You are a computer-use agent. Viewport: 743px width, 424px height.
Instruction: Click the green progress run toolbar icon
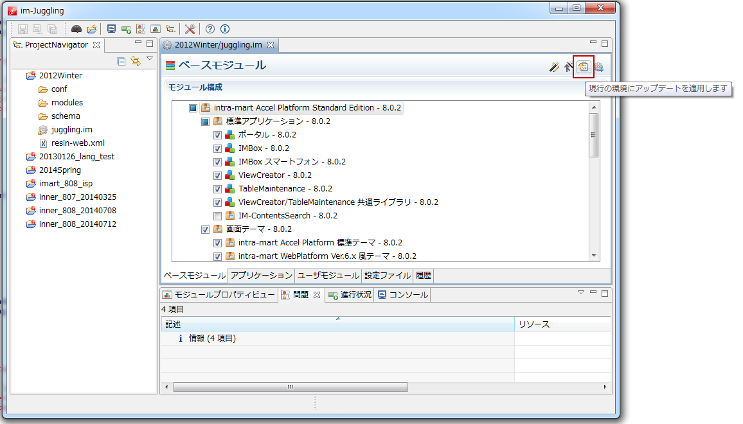pyautogui.click(x=126, y=30)
